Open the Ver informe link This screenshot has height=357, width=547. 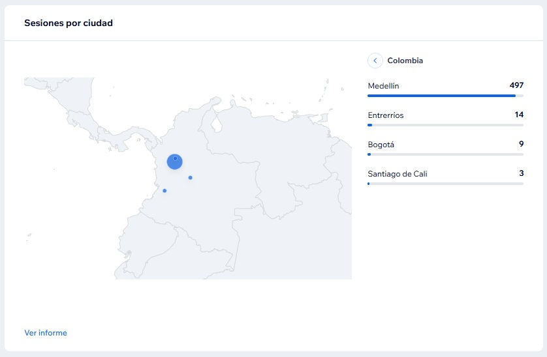coord(46,333)
